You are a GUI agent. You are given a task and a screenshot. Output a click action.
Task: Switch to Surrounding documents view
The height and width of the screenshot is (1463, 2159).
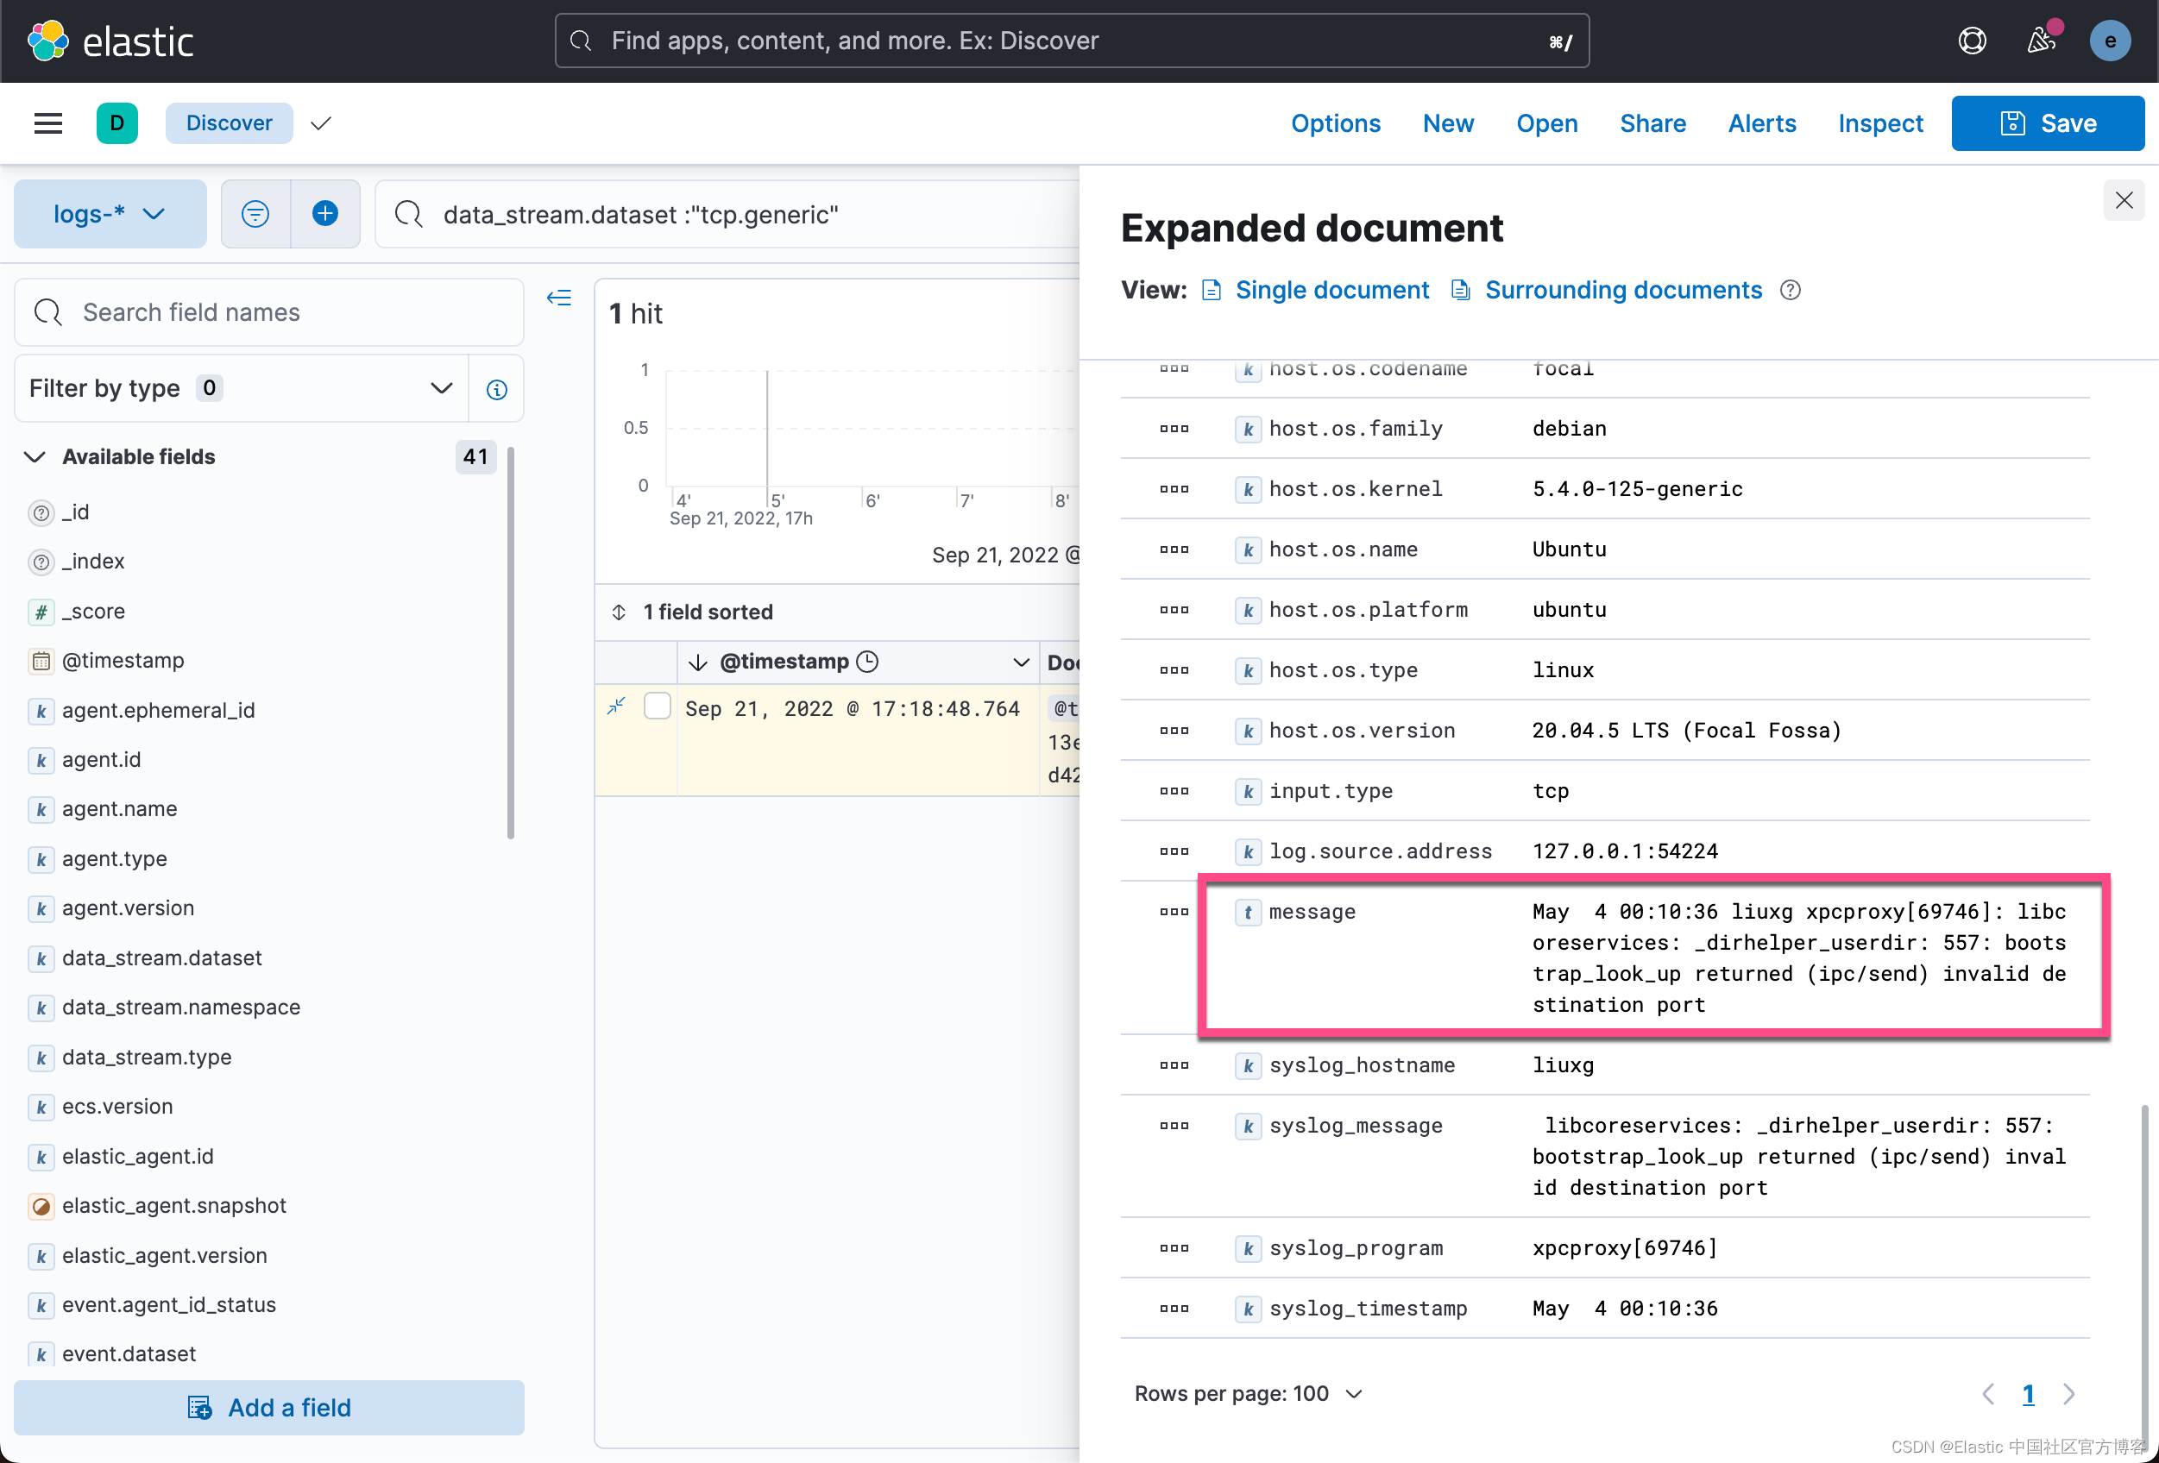(1623, 290)
